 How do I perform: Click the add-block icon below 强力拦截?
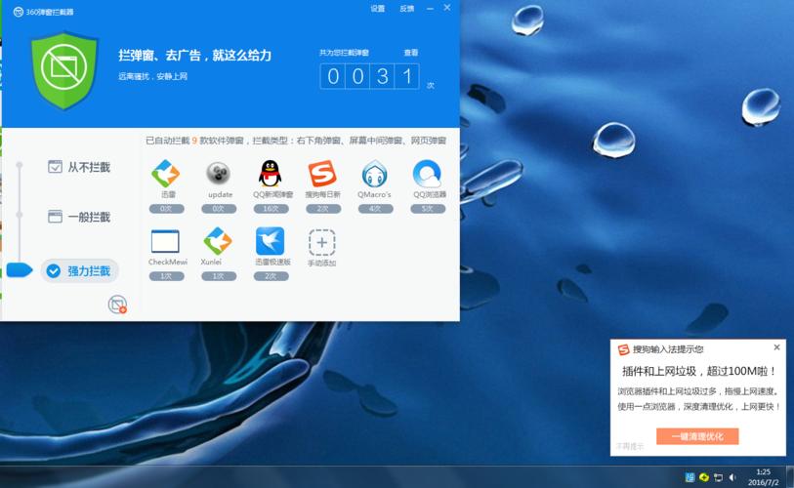117,305
